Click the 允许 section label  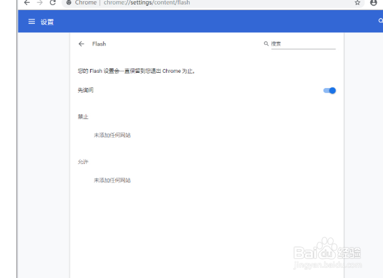[x=83, y=161]
